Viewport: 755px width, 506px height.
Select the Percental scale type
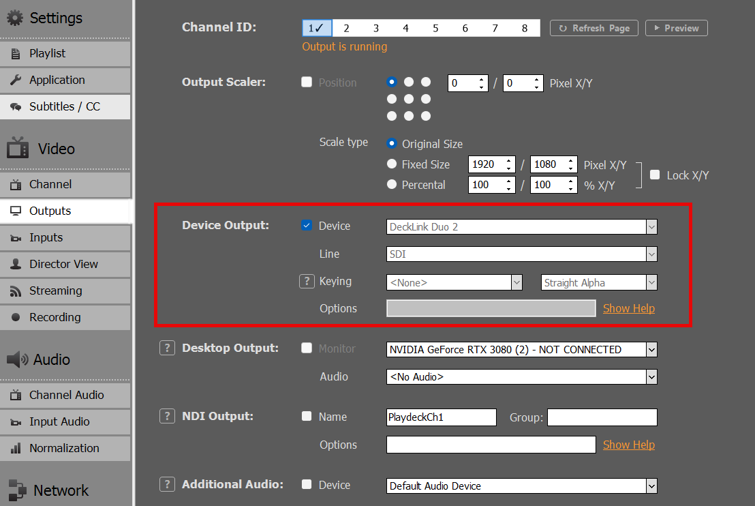[x=392, y=184]
